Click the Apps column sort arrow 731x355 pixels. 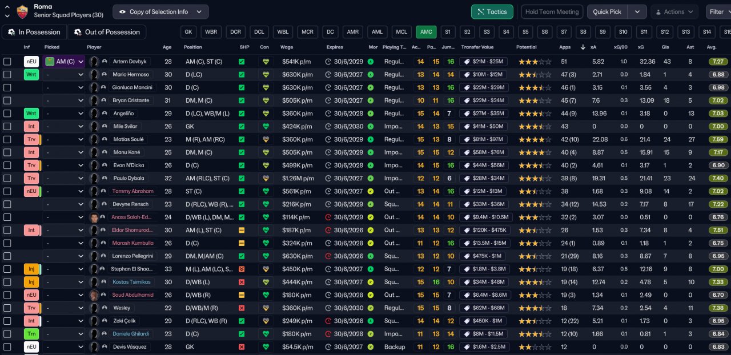(583, 47)
